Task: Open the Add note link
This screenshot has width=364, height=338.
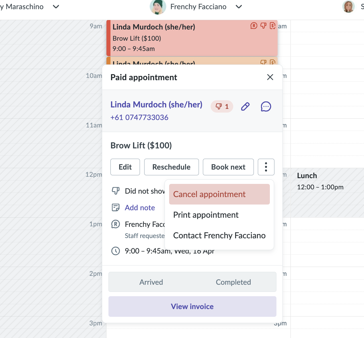Action: pyautogui.click(x=140, y=208)
